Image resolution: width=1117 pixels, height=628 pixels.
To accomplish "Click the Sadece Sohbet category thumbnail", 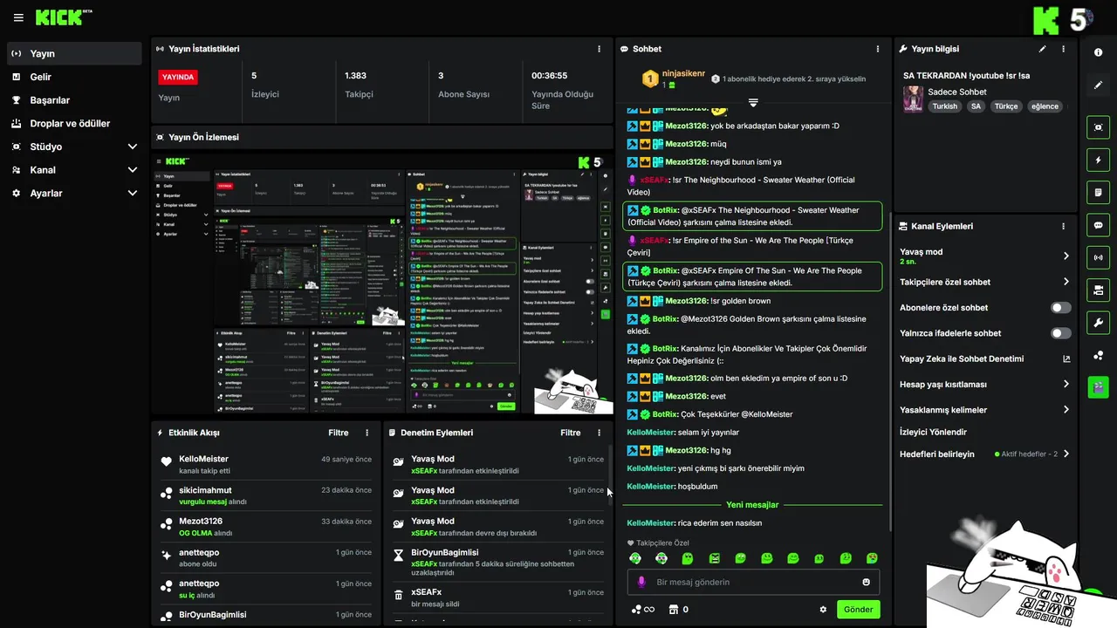I will (914, 99).
